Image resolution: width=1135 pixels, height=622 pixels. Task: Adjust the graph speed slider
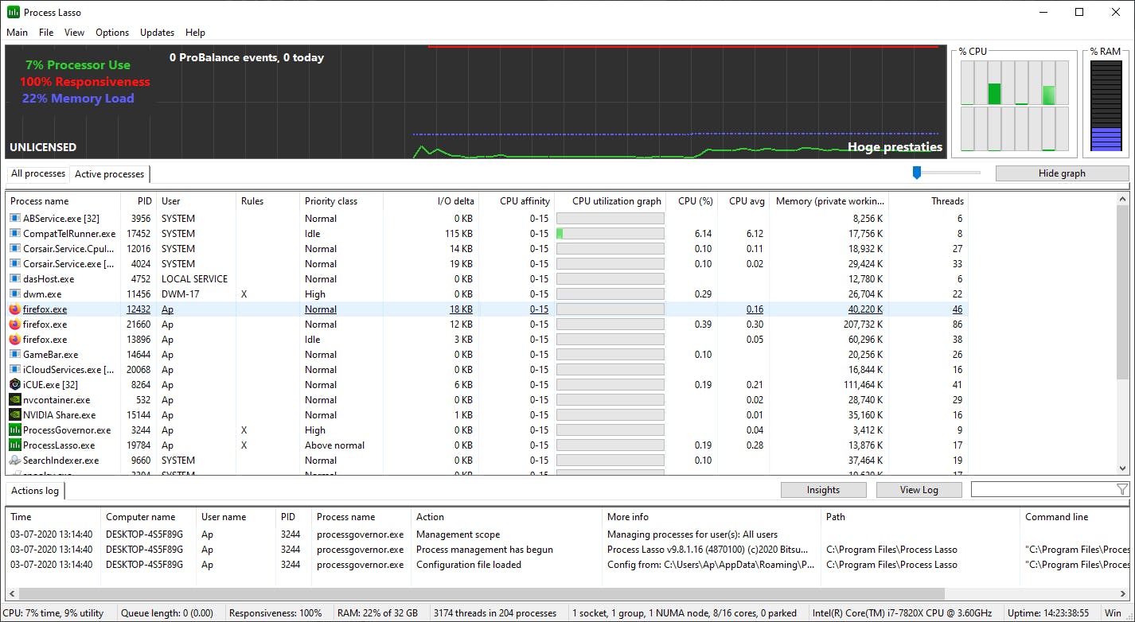pos(916,173)
